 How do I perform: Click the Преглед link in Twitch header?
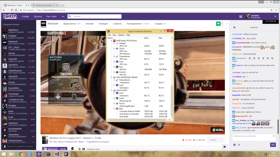pyautogui.click(x=38, y=17)
